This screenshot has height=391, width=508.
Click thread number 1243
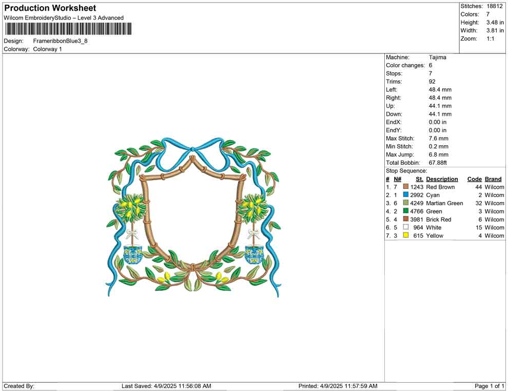click(x=417, y=187)
